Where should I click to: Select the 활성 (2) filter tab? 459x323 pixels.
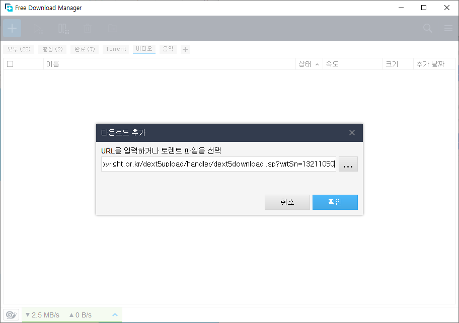pos(52,49)
